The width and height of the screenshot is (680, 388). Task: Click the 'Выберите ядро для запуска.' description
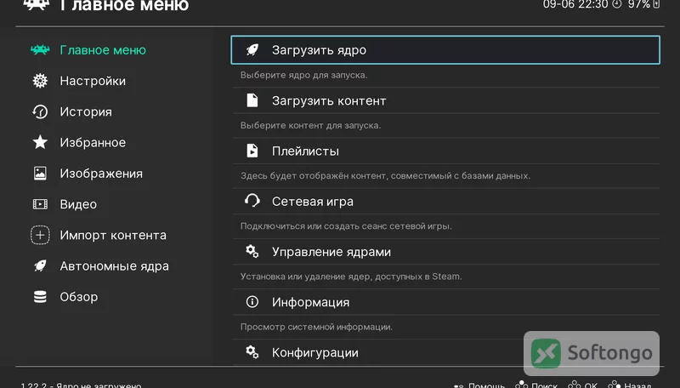(x=304, y=75)
